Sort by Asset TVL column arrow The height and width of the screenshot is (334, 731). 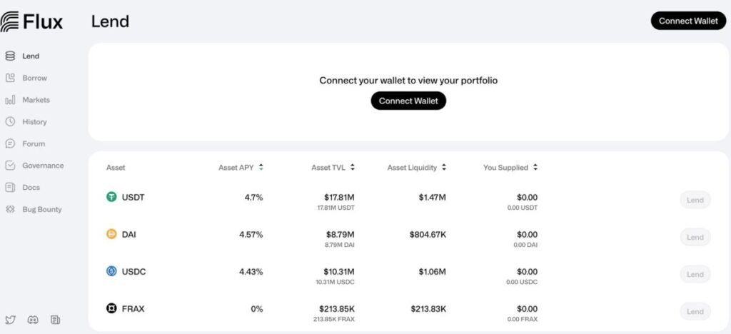coord(353,168)
